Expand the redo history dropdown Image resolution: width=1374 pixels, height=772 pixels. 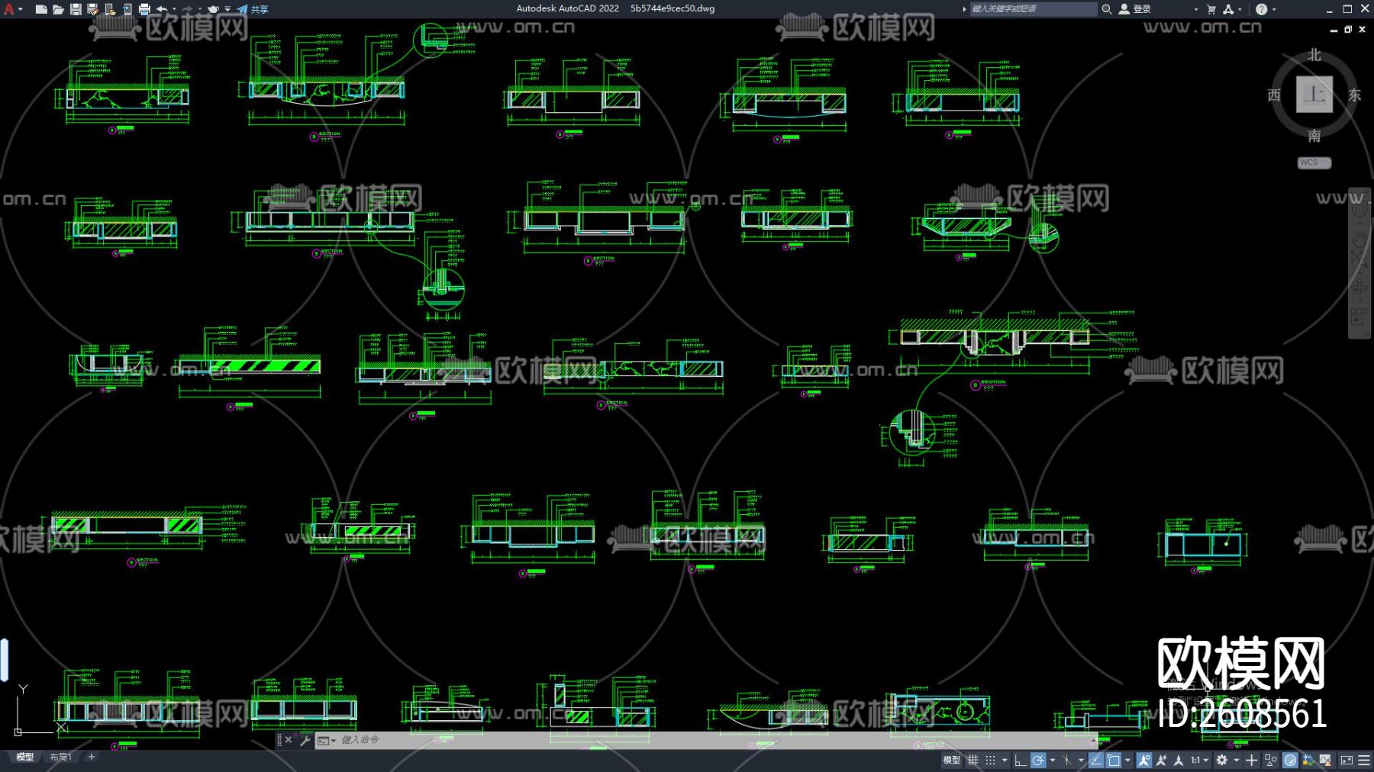click(199, 9)
